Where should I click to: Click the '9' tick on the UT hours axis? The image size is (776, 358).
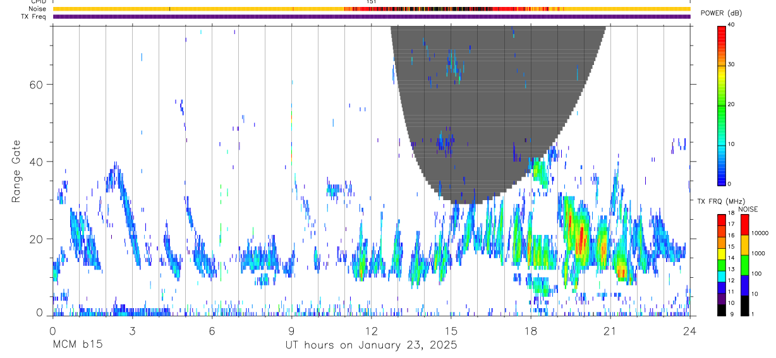click(x=291, y=330)
